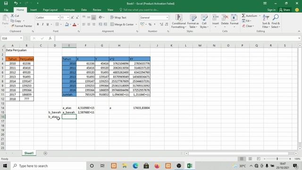The height and width of the screenshot is (170, 302).
Task: Click the Format Painter brush
Action: [x=22, y=26]
